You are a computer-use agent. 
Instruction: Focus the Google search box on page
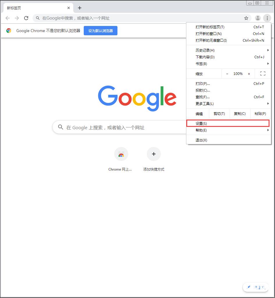(119, 127)
